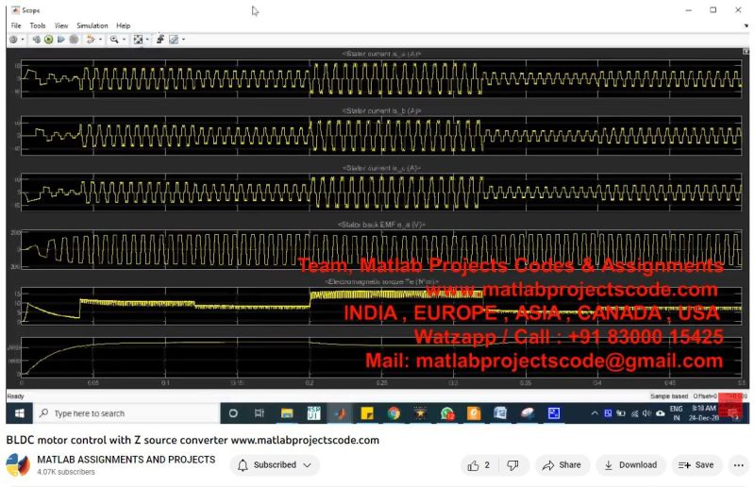Expand the dropdown beside the highlight block icon
Image resolution: width=755 pixels, height=487 pixels.
pos(100,40)
